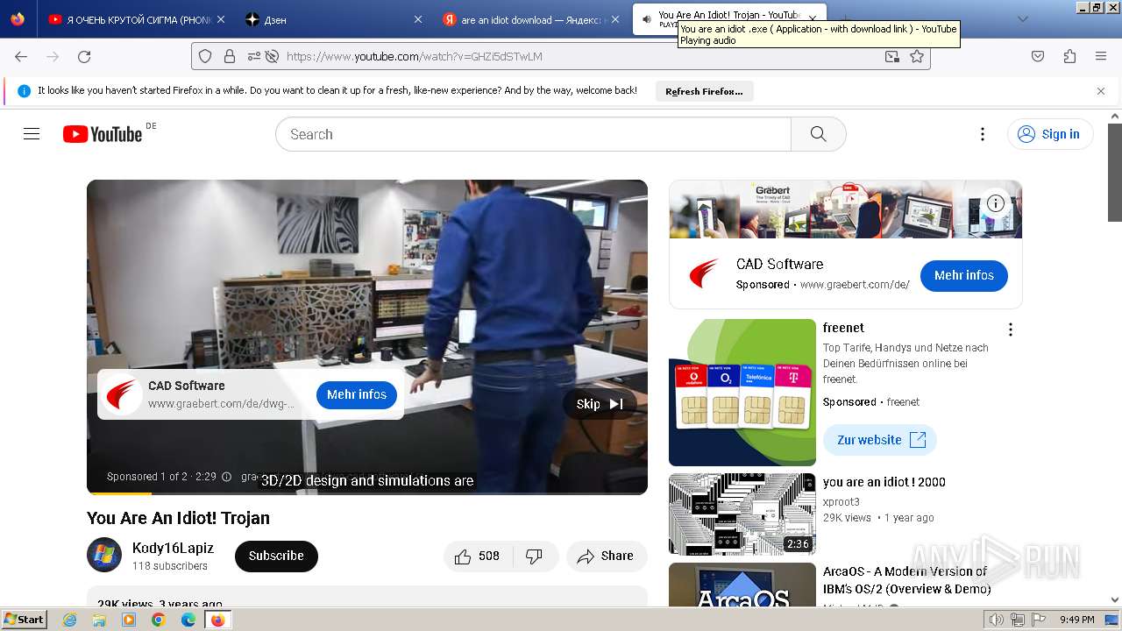The height and width of the screenshot is (631, 1122).
Task: Focus the YouTube search field
Action: coord(533,134)
